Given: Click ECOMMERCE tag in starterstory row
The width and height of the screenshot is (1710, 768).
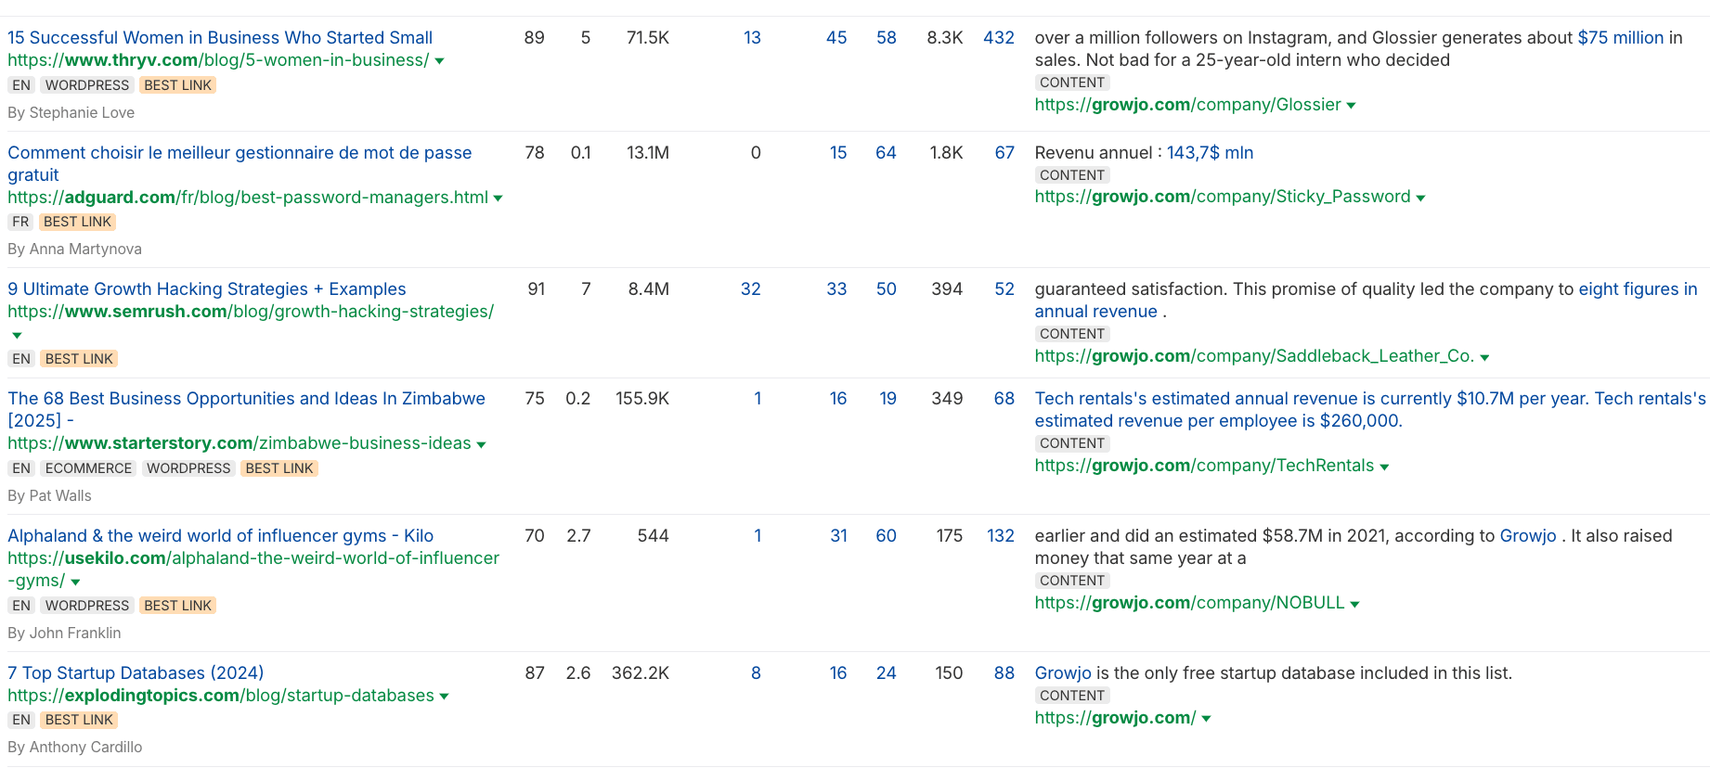Looking at the screenshot, I should coord(89,469).
